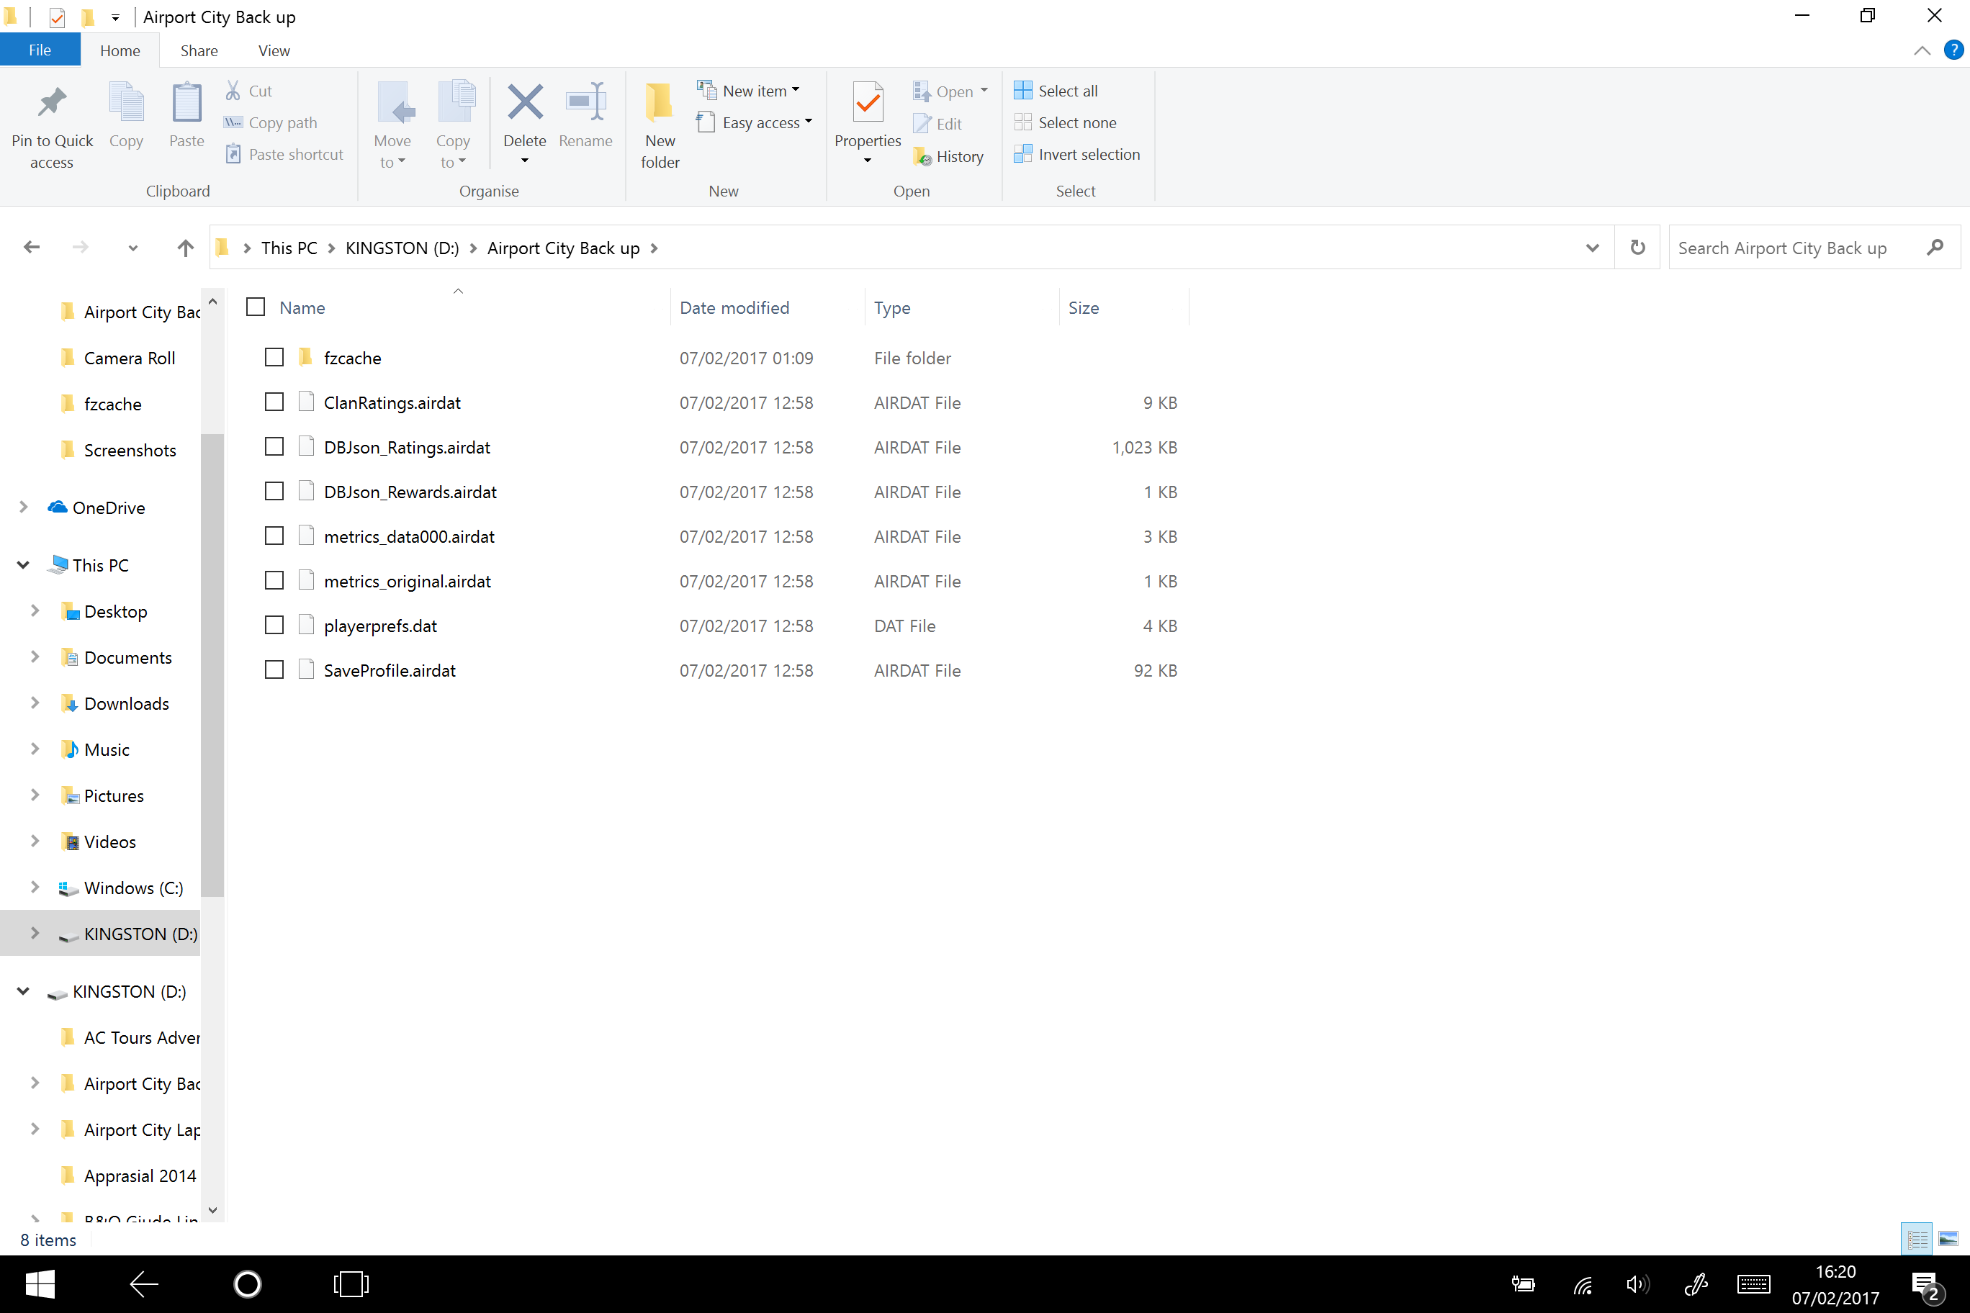Expand Downloads tree node
Screen dimensions: 1970x1313
click(35, 703)
